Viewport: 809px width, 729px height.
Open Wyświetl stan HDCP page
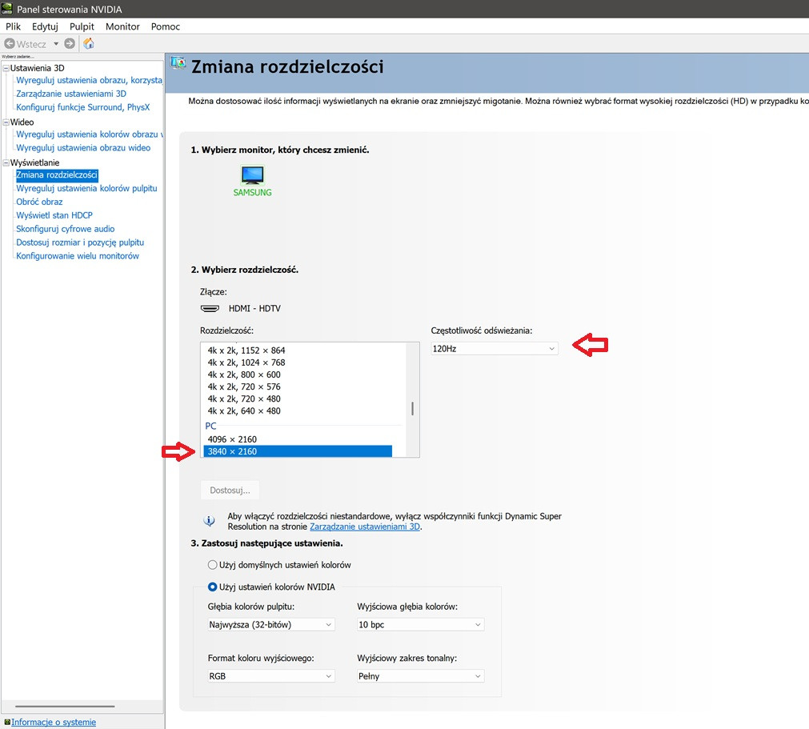[54, 215]
